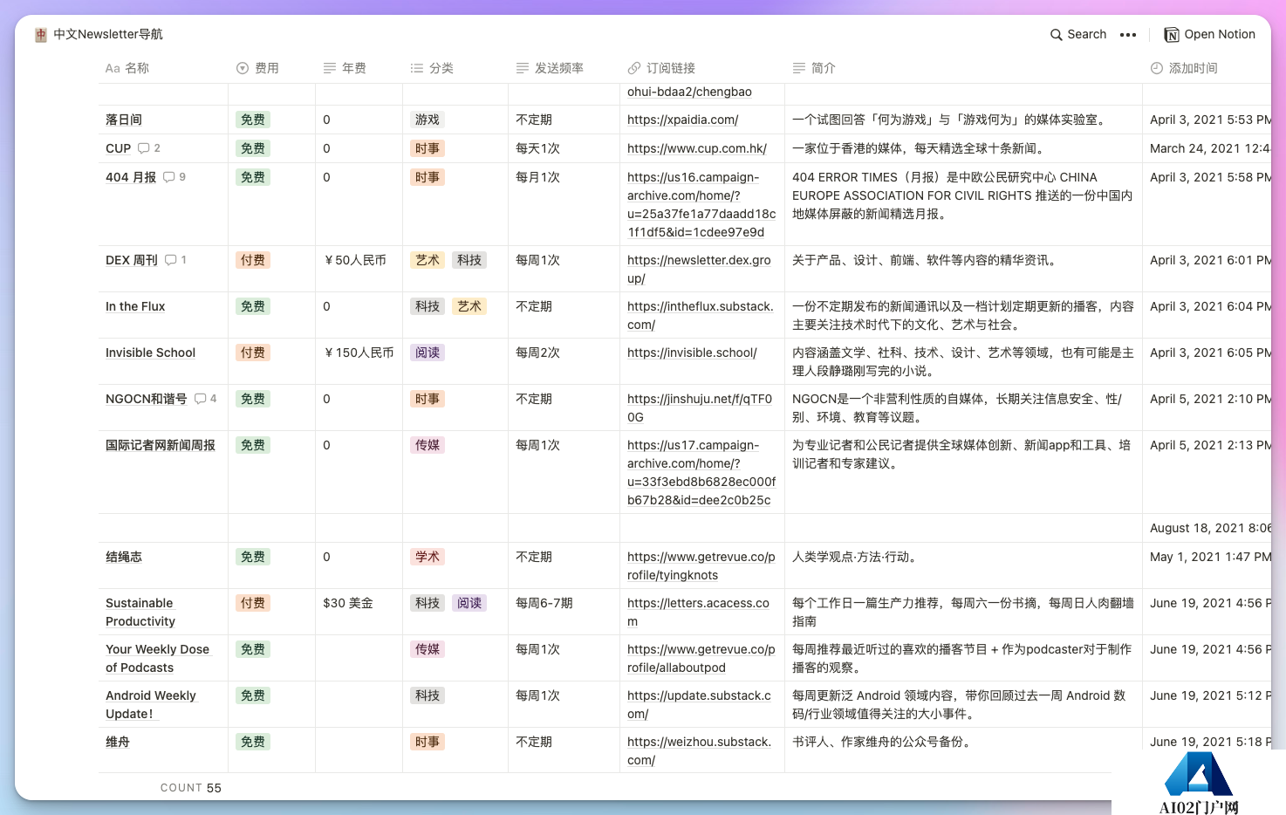
Task: Open the 404 月报 comments bubble icon
Action: [169, 177]
